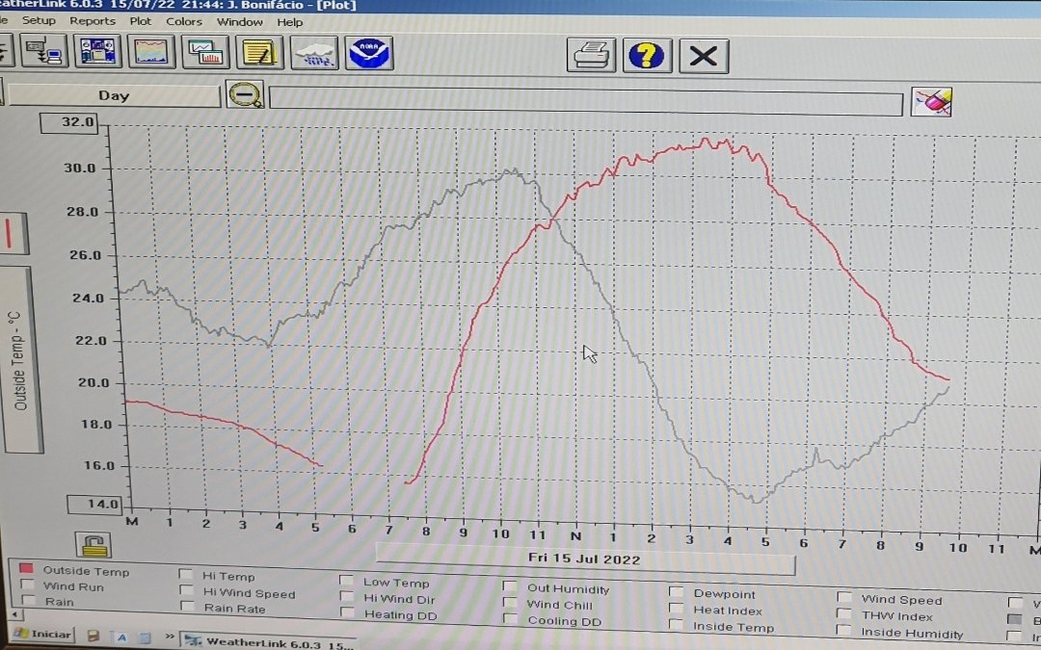Open the strip chart toolbar icon
1041x650 pixels.
(x=205, y=53)
